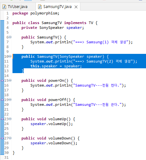Click the string "SamsungTV---전원 켠다."

tap(97, 85)
